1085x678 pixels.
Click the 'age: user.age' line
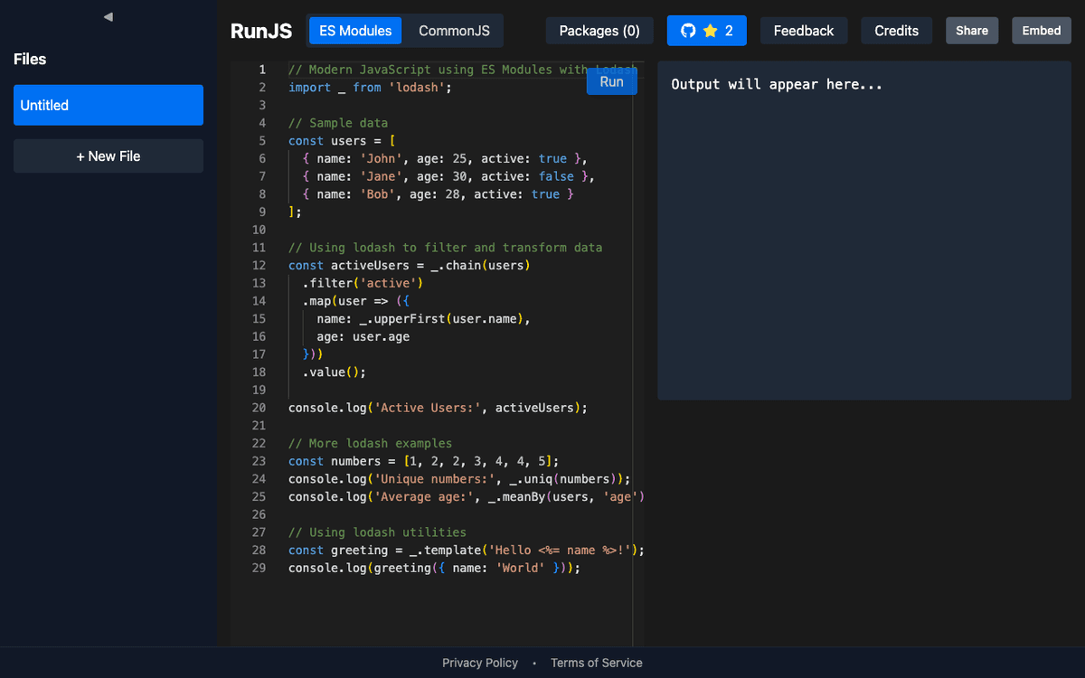[x=363, y=336]
